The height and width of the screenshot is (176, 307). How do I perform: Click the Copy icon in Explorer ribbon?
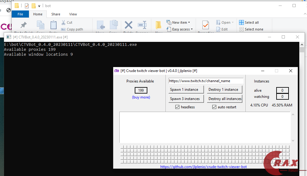coord(41,25)
